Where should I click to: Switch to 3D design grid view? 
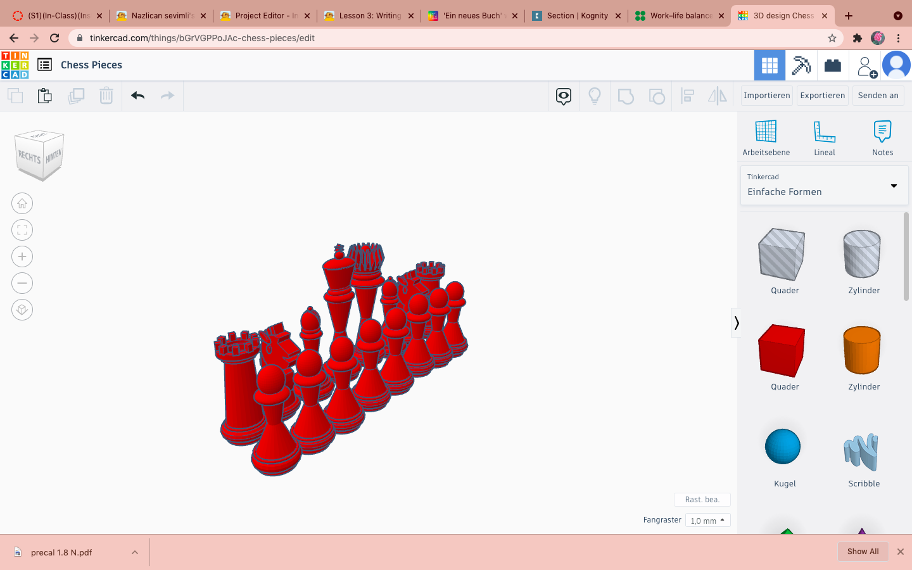(769, 65)
